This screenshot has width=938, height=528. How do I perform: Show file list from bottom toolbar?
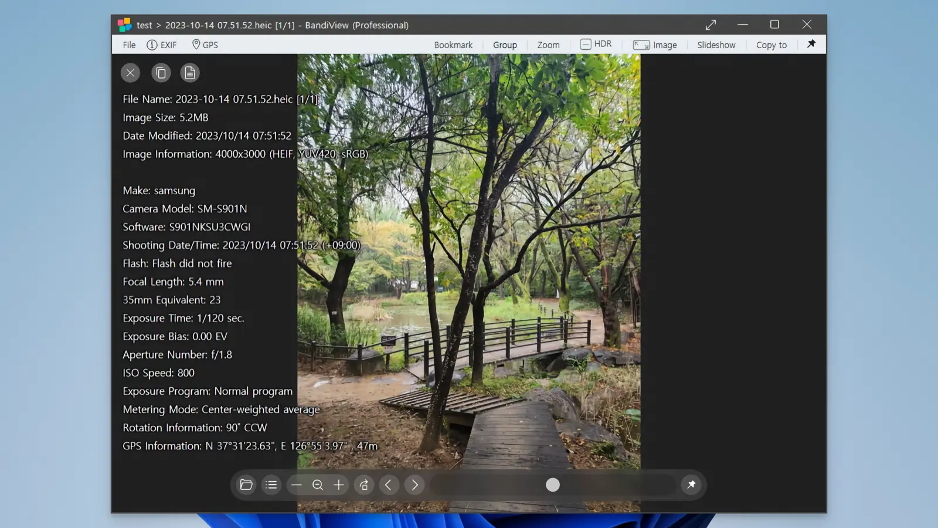(271, 485)
